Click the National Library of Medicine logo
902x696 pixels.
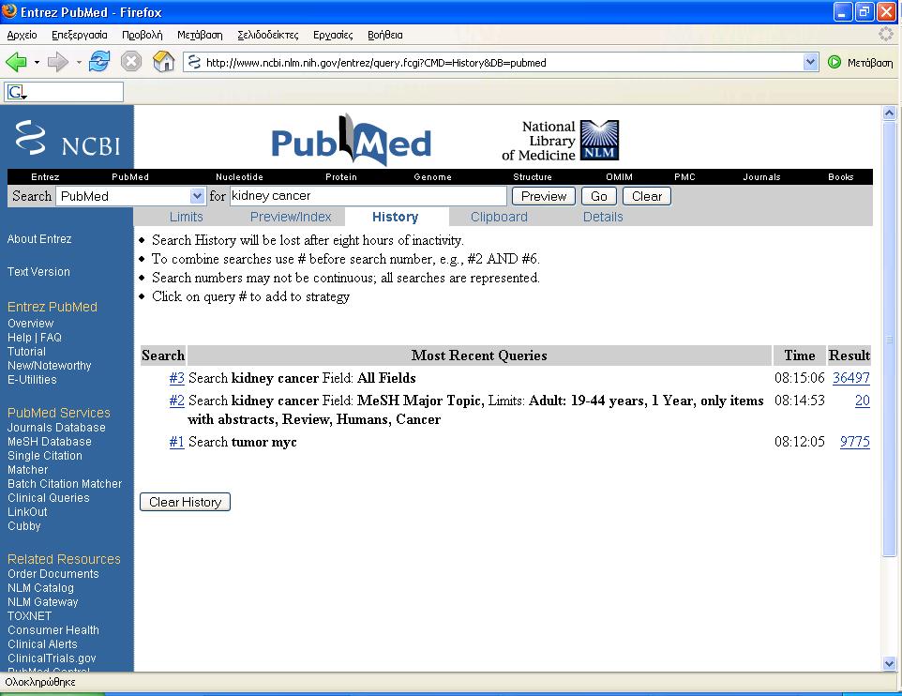click(561, 141)
